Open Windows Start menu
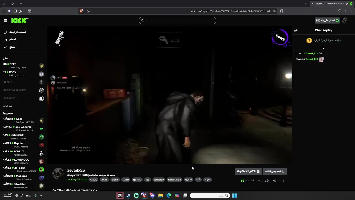The width and height of the screenshot is (355, 200). (234, 196)
